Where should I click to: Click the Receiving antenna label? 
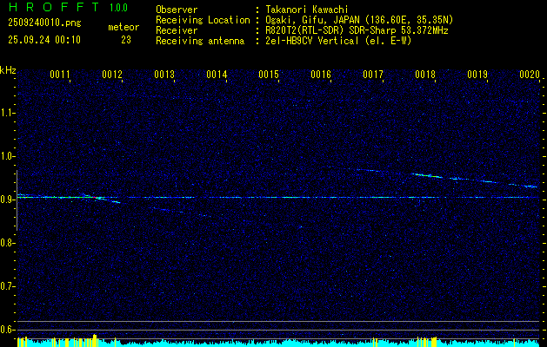point(200,41)
